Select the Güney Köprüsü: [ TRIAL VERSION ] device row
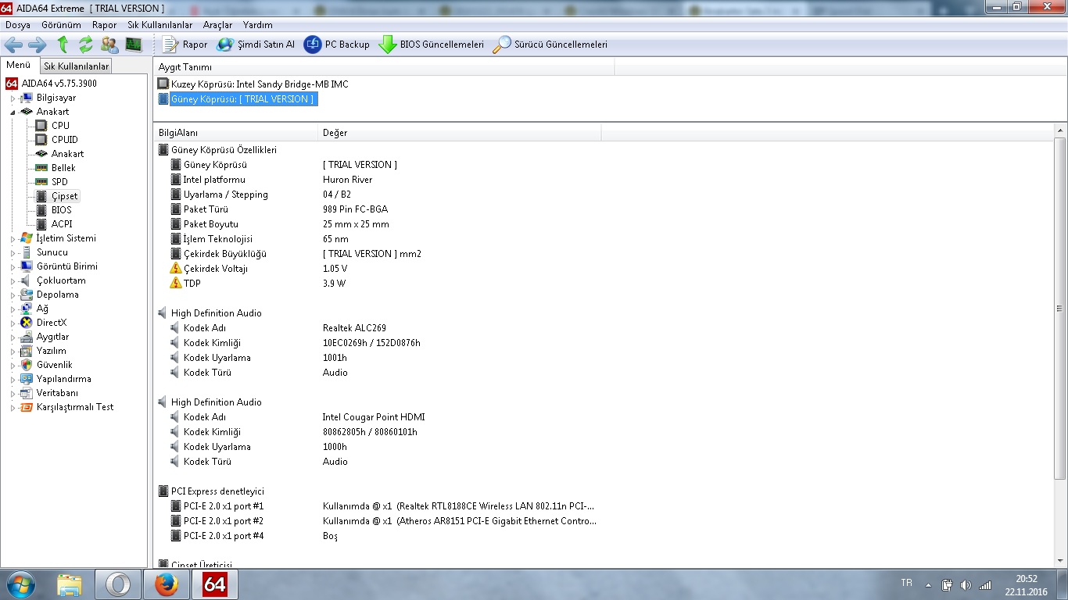The width and height of the screenshot is (1068, 600). coord(237,99)
